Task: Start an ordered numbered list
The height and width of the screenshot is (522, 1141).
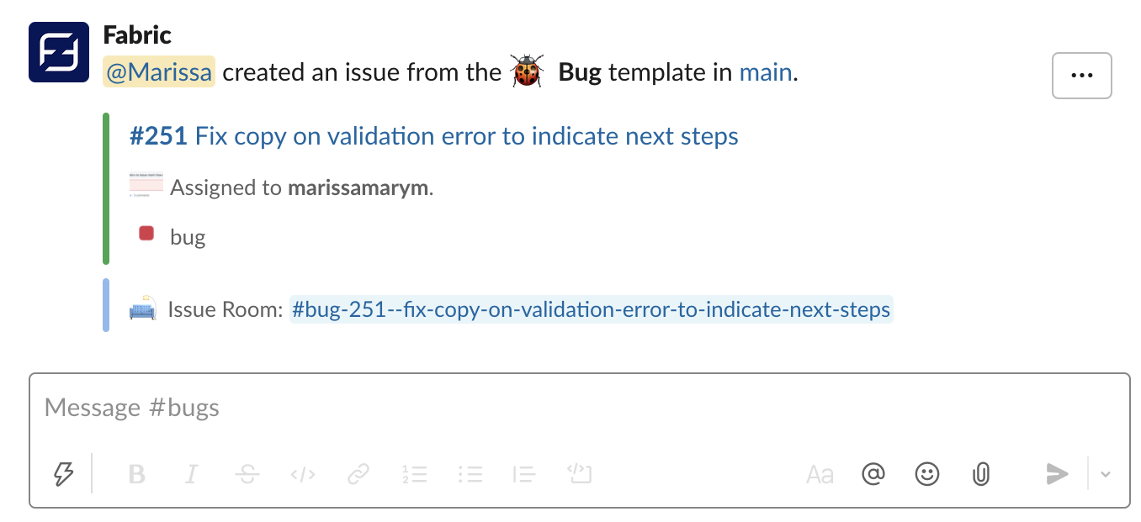Action: [414, 474]
